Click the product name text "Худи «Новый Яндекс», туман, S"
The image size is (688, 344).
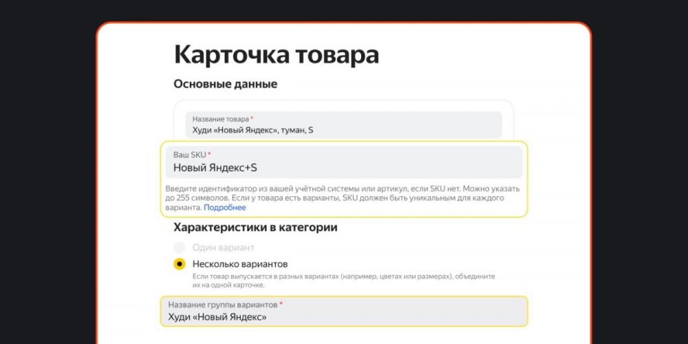pos(252,130)
